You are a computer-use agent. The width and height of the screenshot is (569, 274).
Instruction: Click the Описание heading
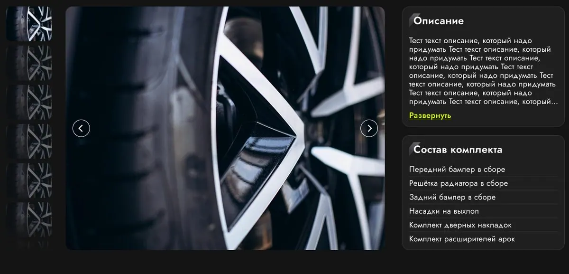pyautogui.click(x=439, y=21)
